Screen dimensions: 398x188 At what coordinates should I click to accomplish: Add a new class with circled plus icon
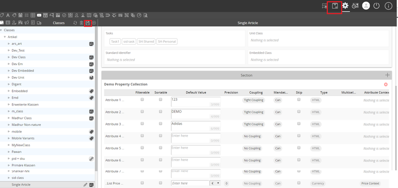point(94,23)
